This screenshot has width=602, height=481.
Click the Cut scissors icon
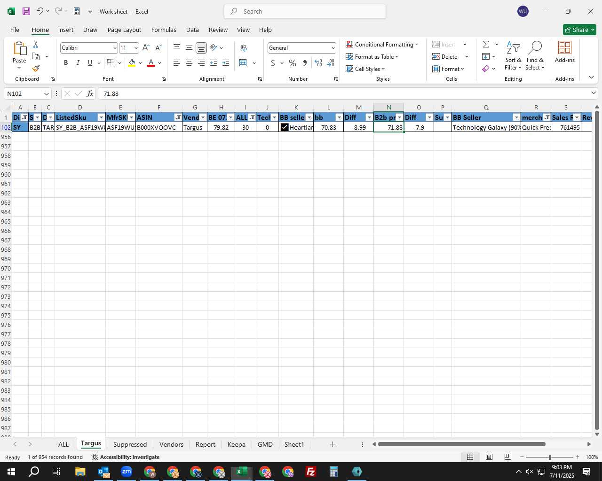click(36, 44)
